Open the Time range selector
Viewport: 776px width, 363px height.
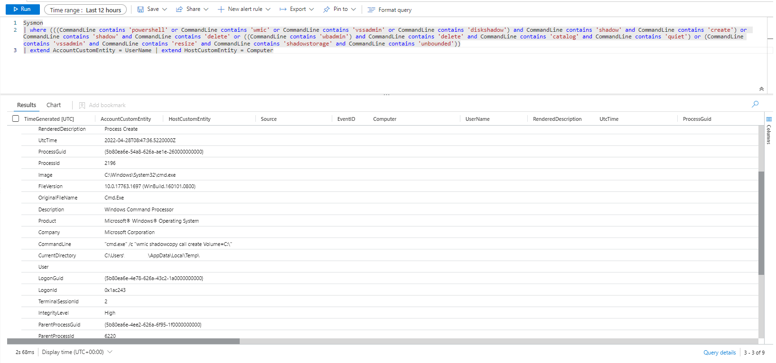coord(85,10)
